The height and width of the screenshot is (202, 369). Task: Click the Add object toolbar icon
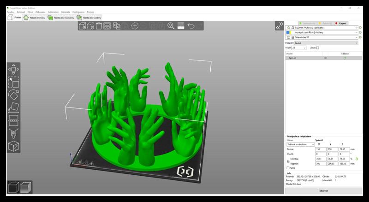(83, 26)
